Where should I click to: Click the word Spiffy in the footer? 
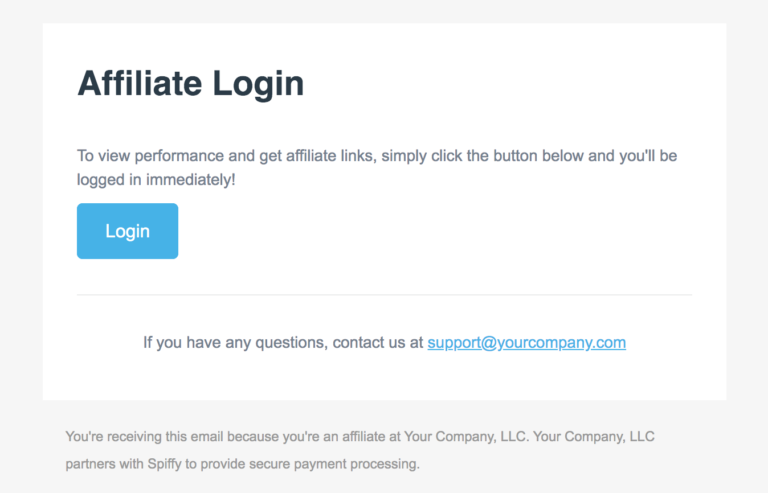click(x=165, y=465)
